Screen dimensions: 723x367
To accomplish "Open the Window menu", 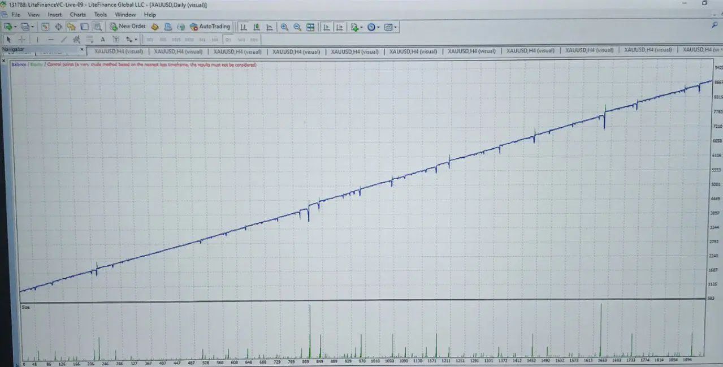I will click(125, 15).
